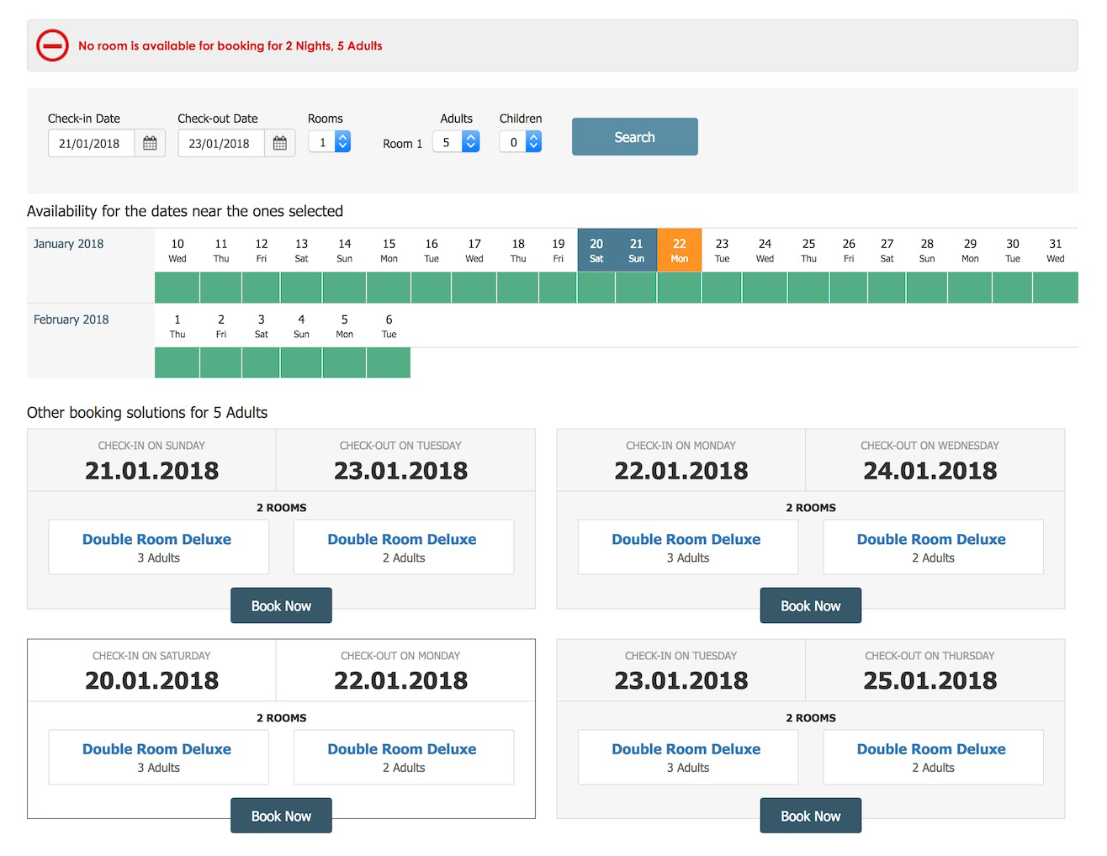
Task: Open Double Room Deluxe 2 Adults, Tuesday check-in
Action: tap(931, 749)
